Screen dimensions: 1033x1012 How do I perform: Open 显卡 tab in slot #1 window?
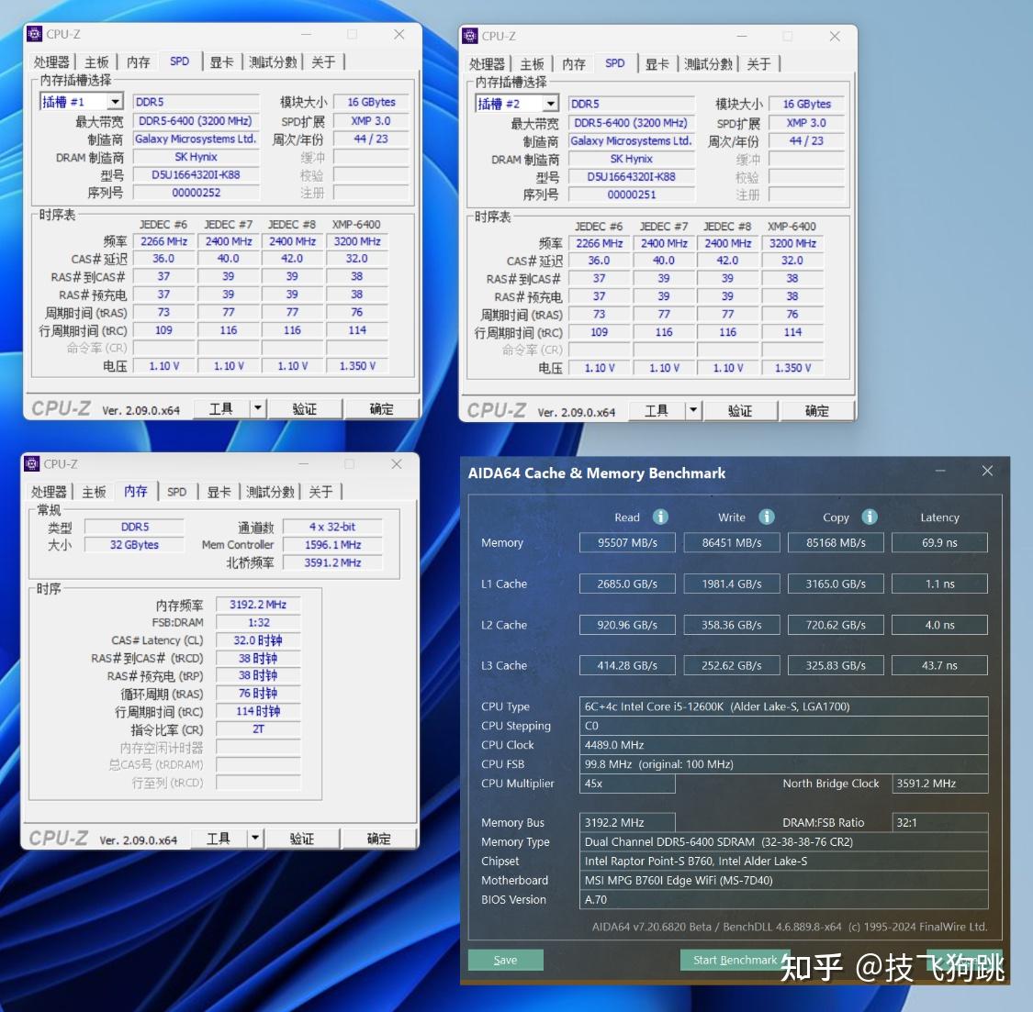point(221,61)
